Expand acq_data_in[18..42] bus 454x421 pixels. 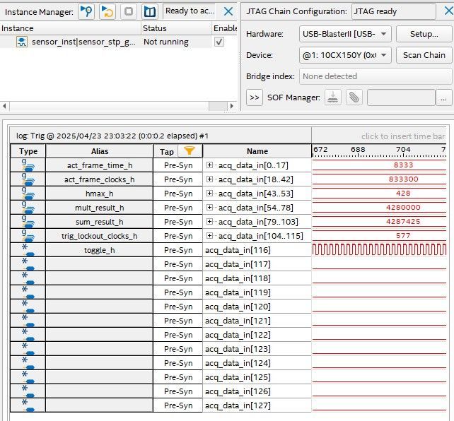tap(209, 179)
